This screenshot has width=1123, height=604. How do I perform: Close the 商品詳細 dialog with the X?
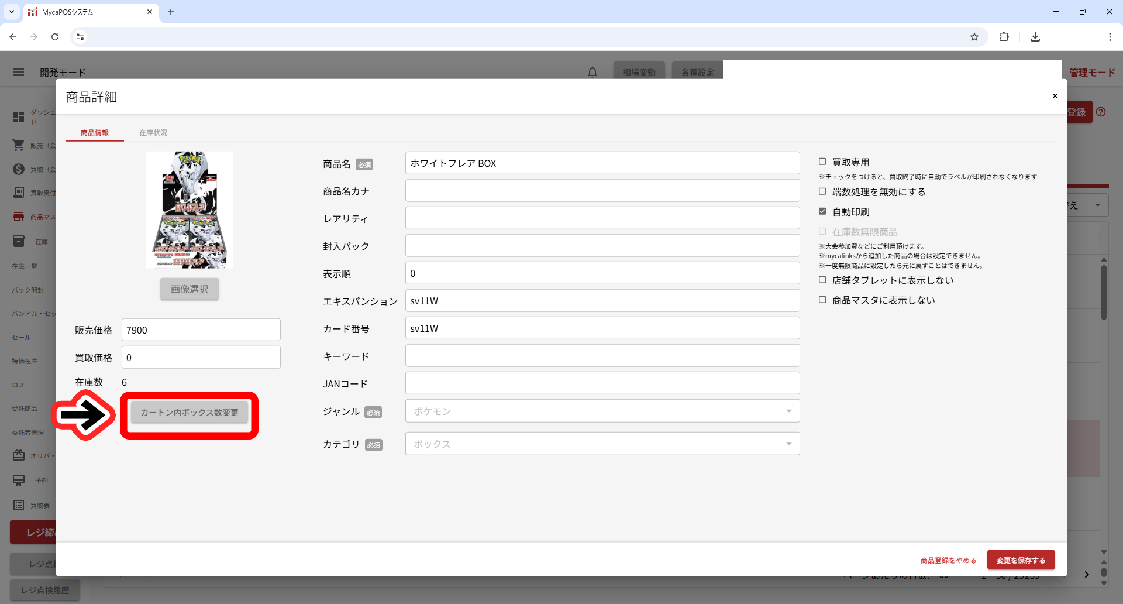1055,96
